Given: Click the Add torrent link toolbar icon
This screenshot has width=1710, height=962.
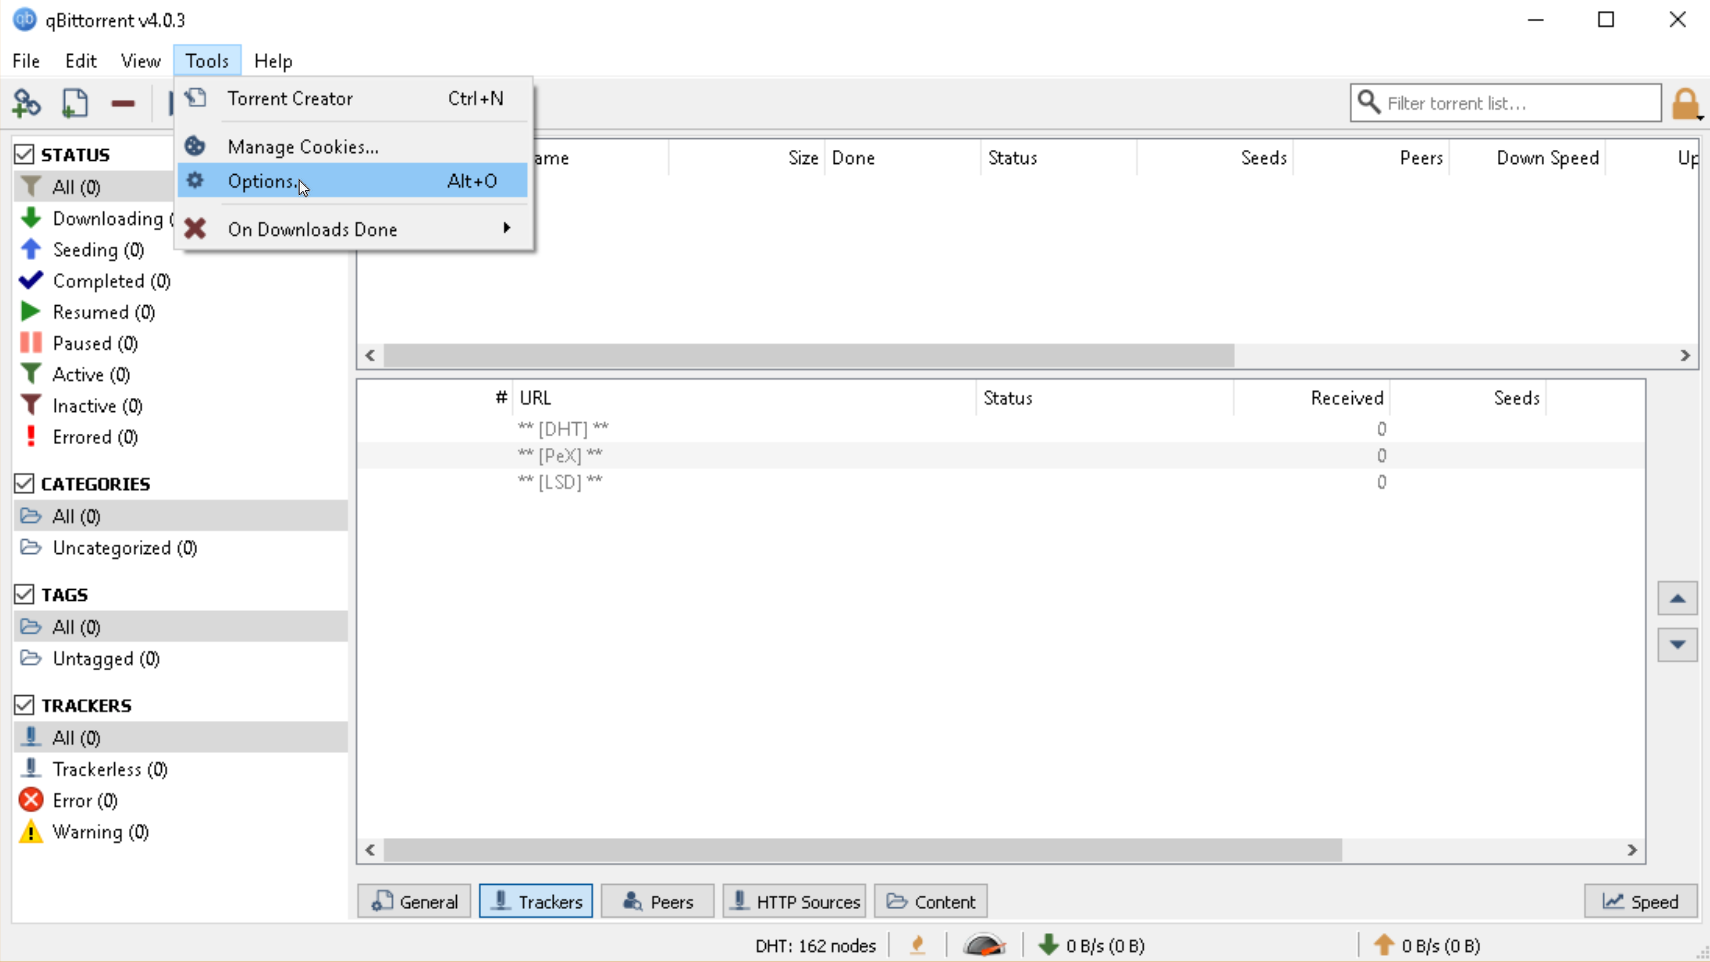Looking at the screenshot, I should click(x=26, y=103).
